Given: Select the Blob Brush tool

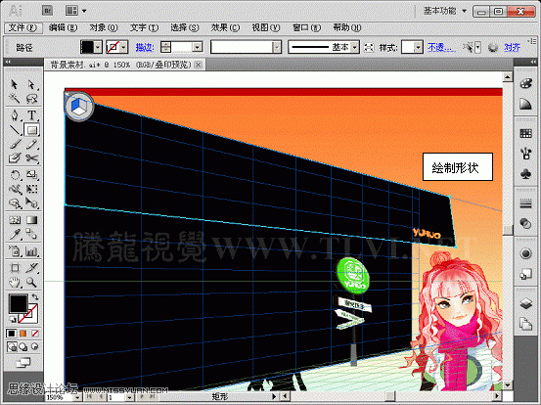Looking at the screenshot, I should pyautogui.click(x=14, y=158).
